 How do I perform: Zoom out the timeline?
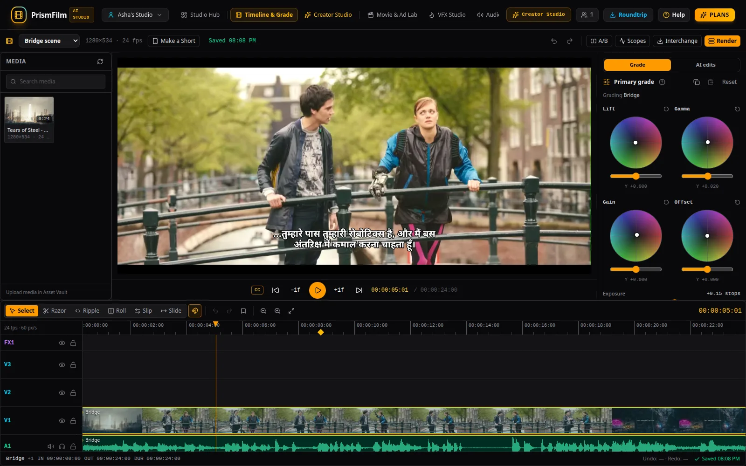(x=263, y=311)
